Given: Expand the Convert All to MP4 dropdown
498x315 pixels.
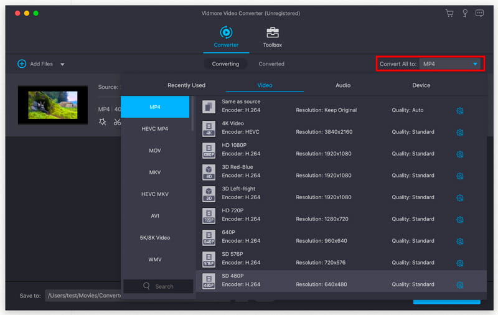Looking at the screenshot, I should [475, 64].
